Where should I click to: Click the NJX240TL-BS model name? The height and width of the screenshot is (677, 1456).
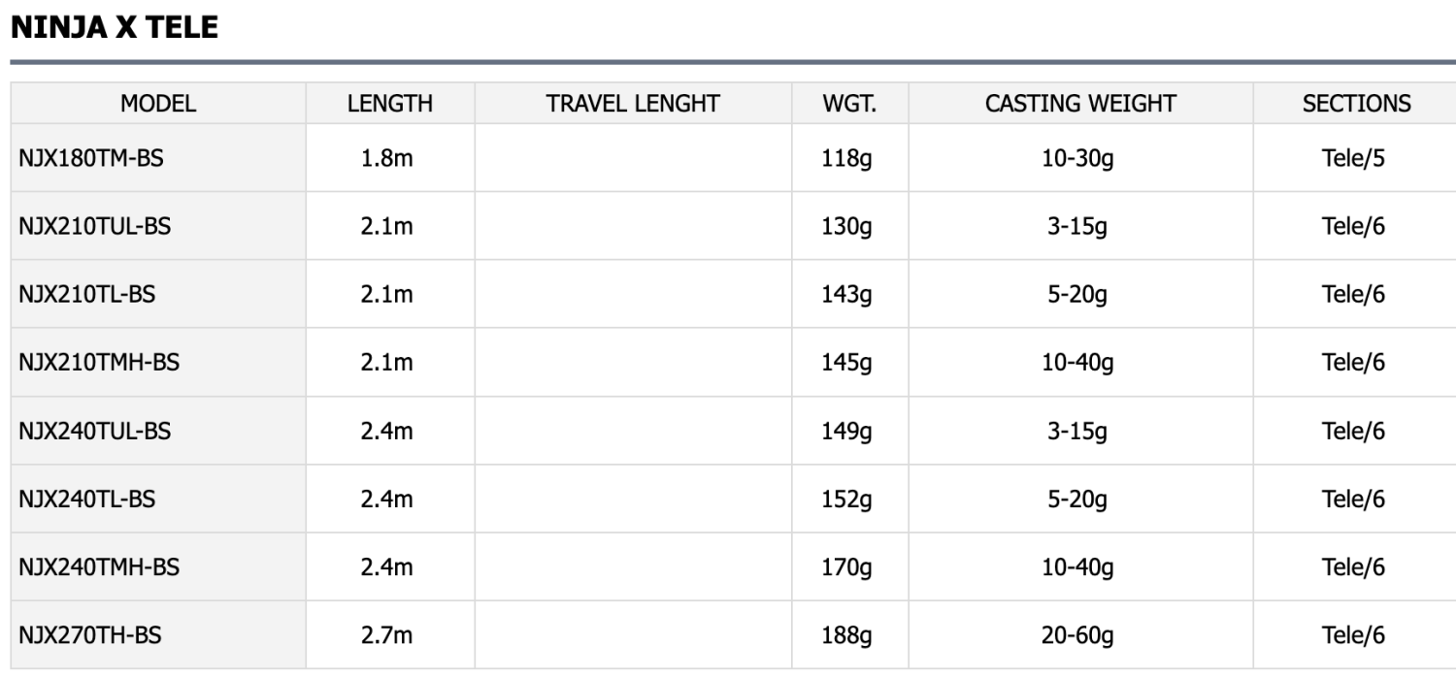(86, 500)
